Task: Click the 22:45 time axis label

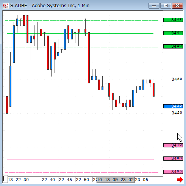Action: pyautogui.click(x=65, y=180)
